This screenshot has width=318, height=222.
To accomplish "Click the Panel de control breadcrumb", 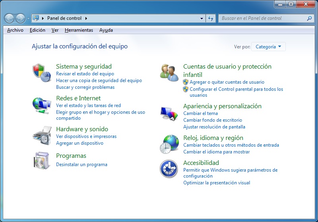I will coord(64,18).
